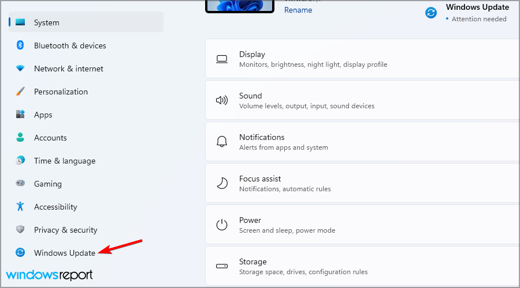This screenshot has width=520, height=288.
Task: Click the Display laptop icon
Action: point(222,59)
